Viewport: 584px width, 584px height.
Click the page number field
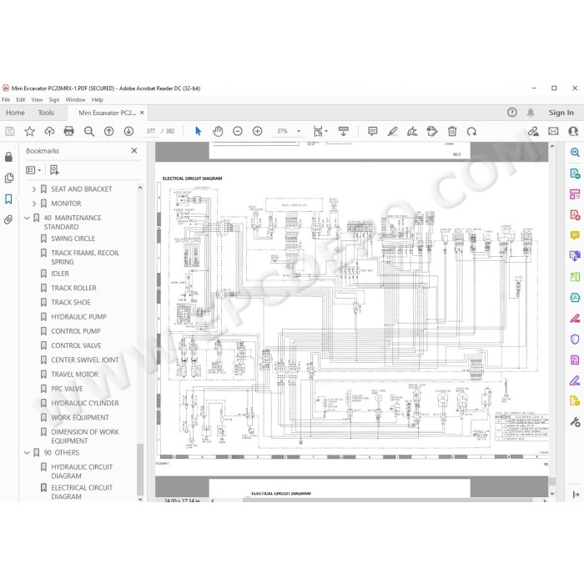coord(151,131)
